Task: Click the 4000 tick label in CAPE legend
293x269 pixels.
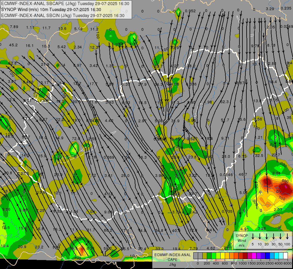Action: point(279,263)
